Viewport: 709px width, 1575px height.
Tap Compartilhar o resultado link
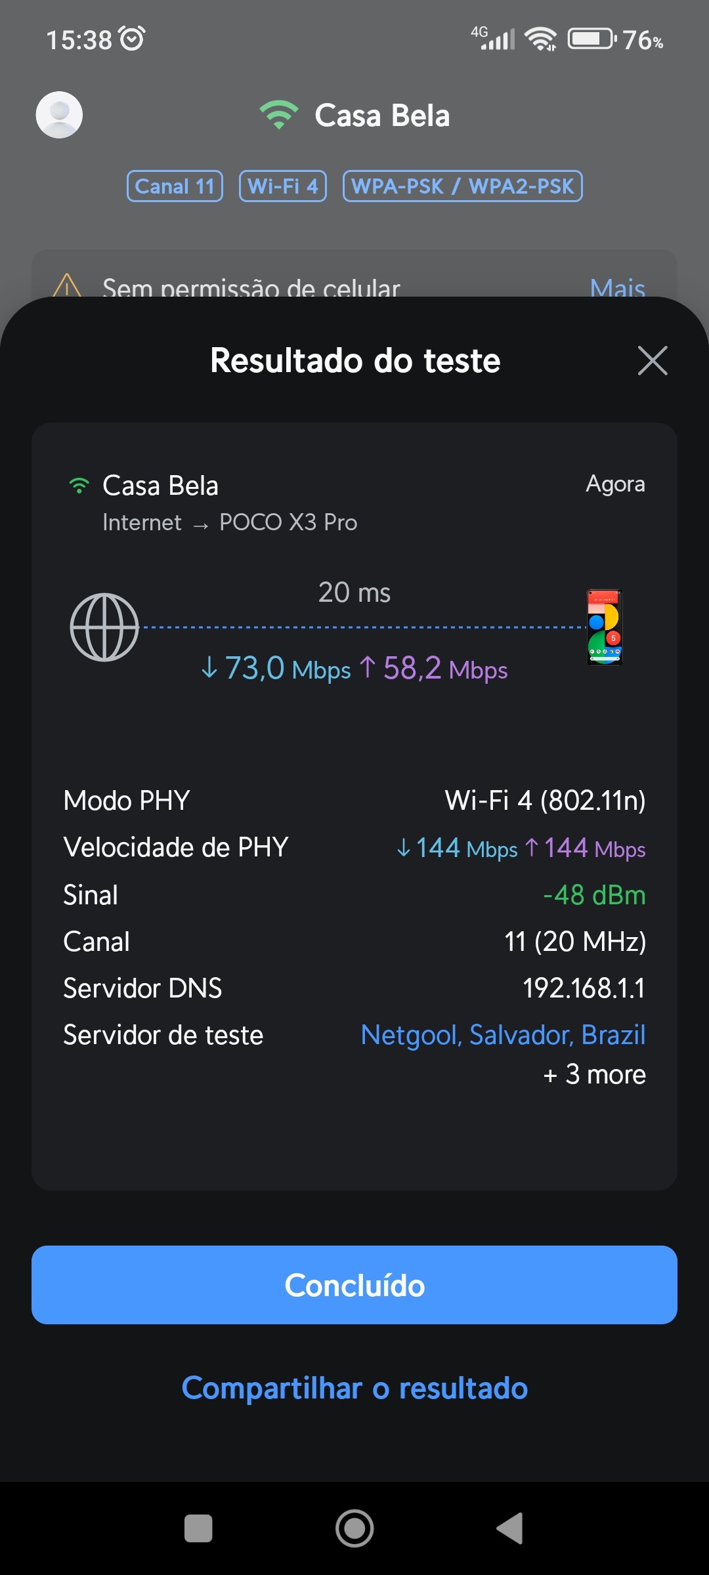pos(354,1388)
